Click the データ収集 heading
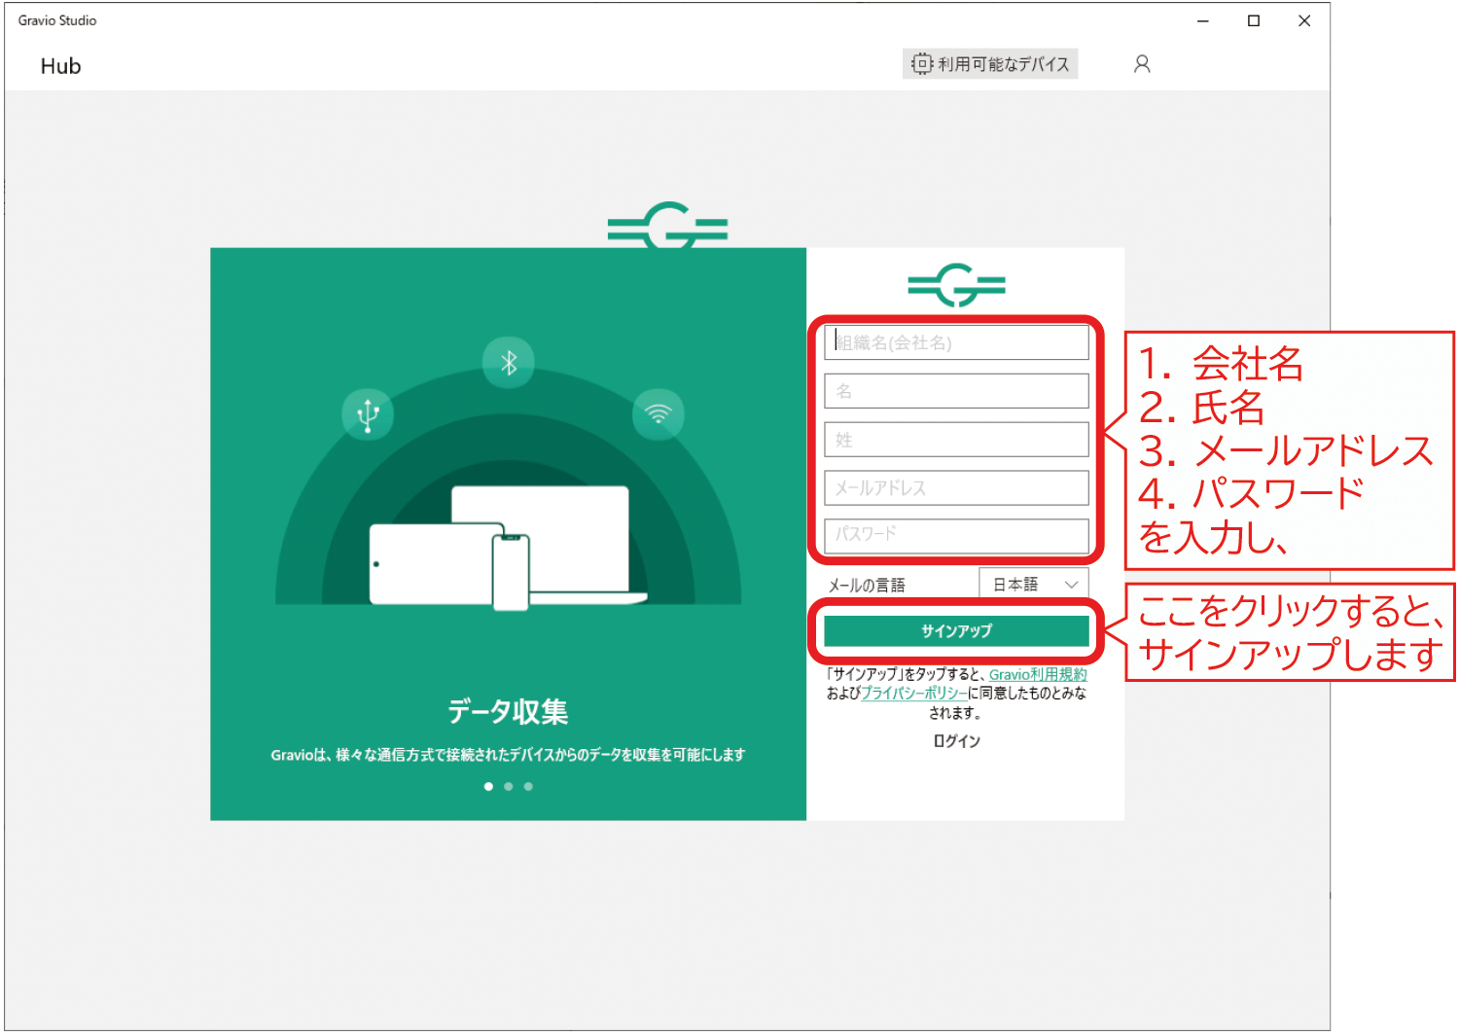 coord(508,711)
